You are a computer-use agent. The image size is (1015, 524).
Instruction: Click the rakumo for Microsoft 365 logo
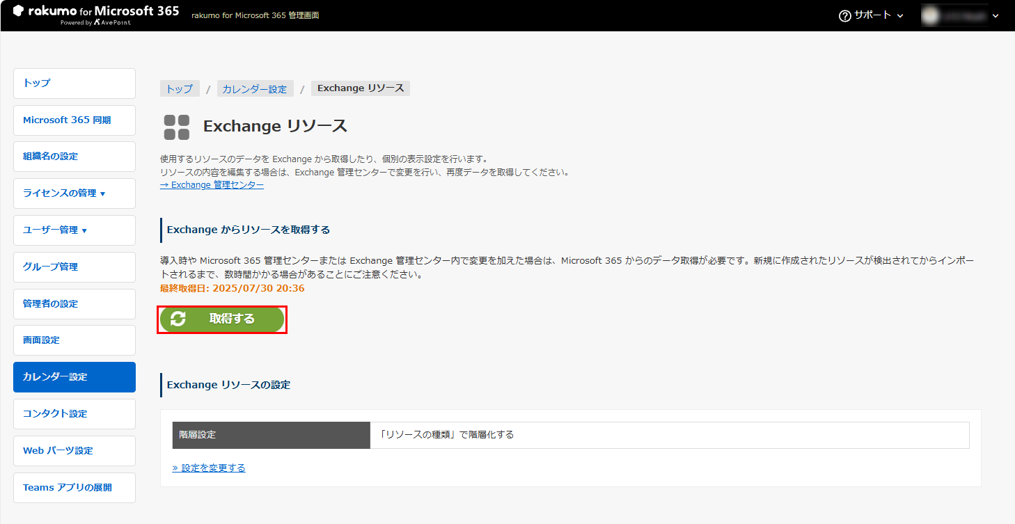[96, 15]
